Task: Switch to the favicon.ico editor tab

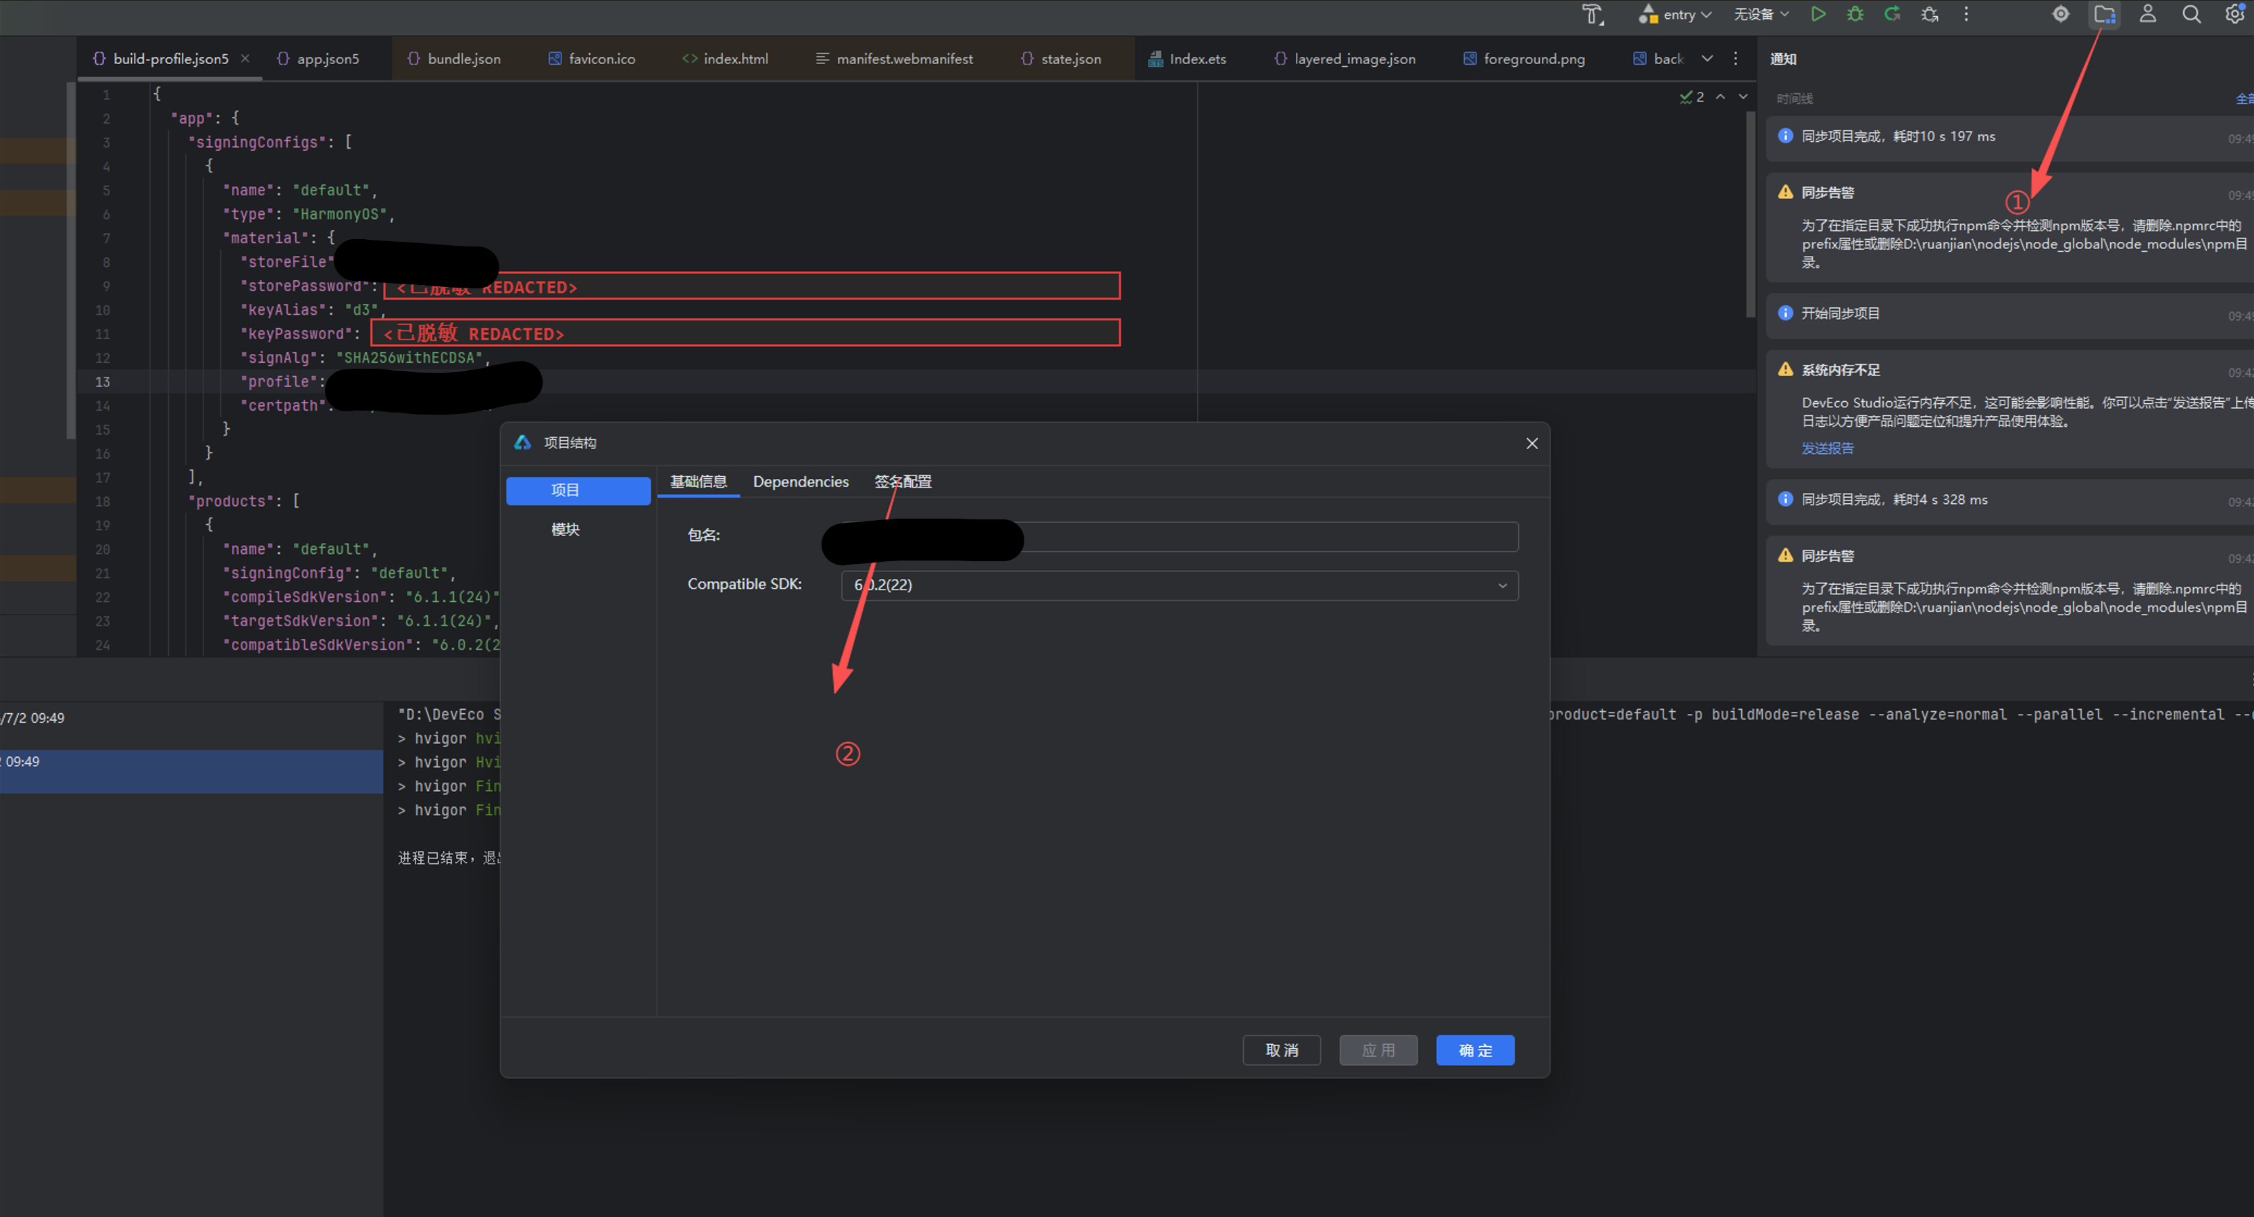Action: point(593,59)
